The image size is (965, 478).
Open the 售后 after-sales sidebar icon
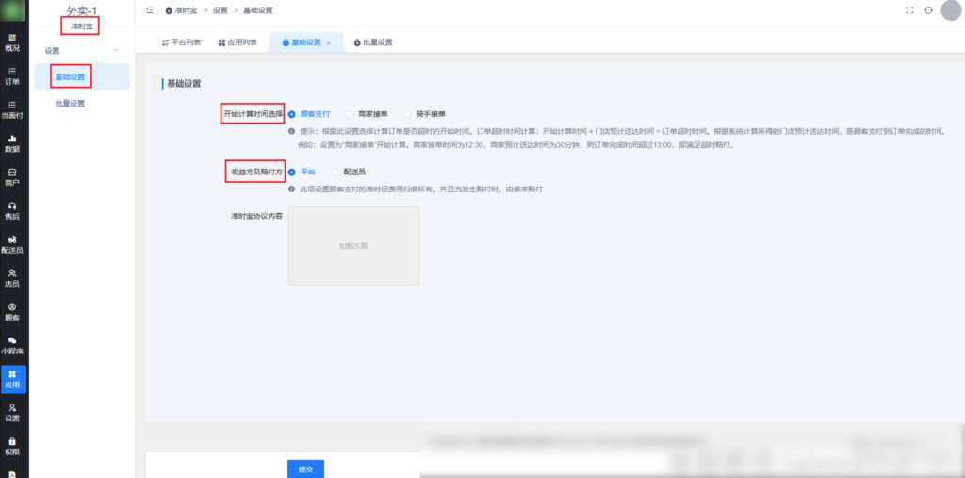coord(12,210)
